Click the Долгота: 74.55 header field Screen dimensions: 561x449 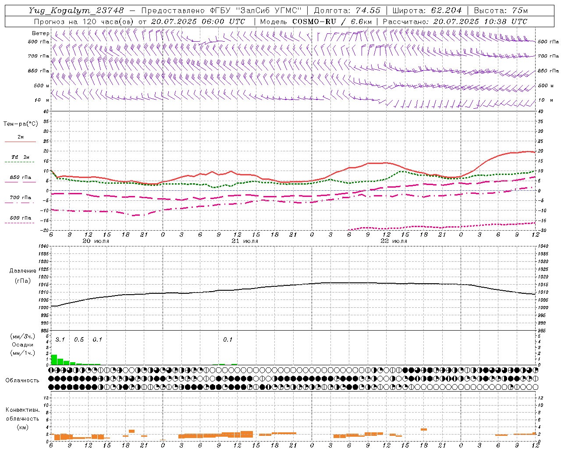[347, 10]
